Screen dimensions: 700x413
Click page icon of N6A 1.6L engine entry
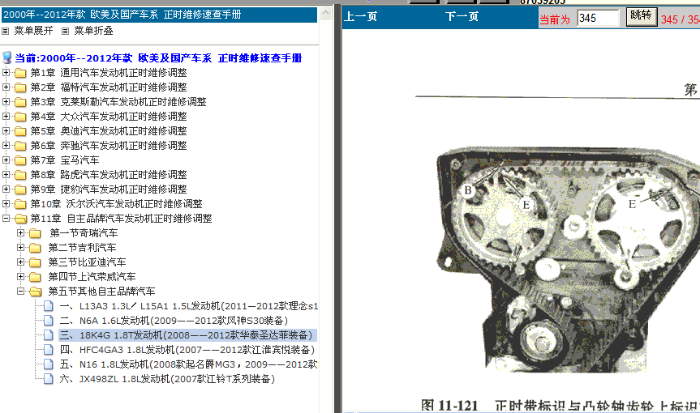click(x=49, y=321)
